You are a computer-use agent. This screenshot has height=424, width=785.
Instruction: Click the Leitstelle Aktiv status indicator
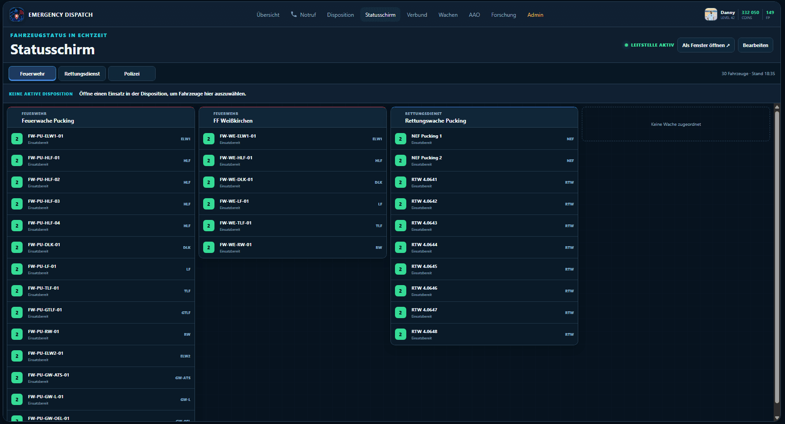(x=649, y=45)
